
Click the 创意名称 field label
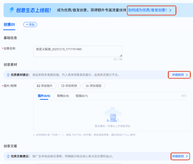tap(9, 48)
